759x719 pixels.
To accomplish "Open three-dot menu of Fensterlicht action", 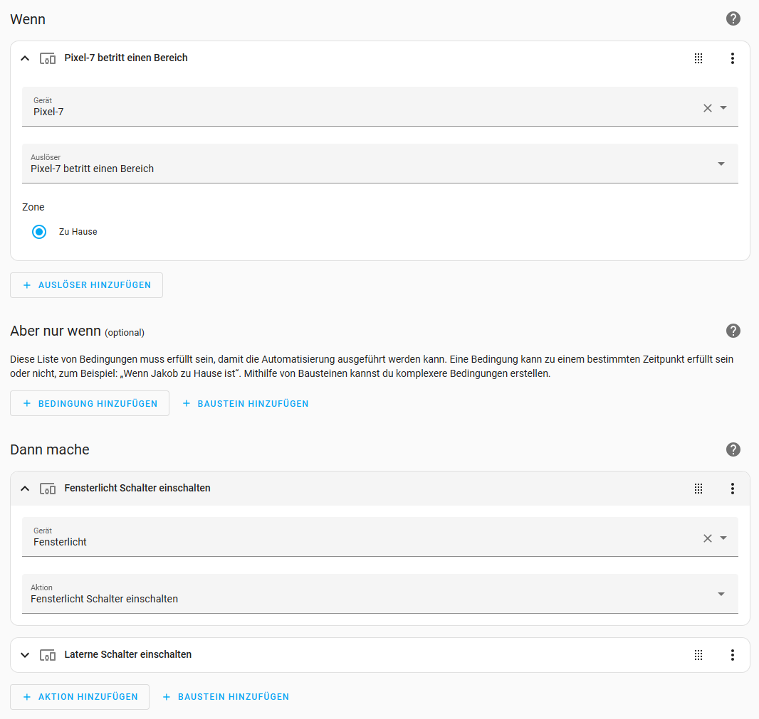I will [x=732, y=489].
